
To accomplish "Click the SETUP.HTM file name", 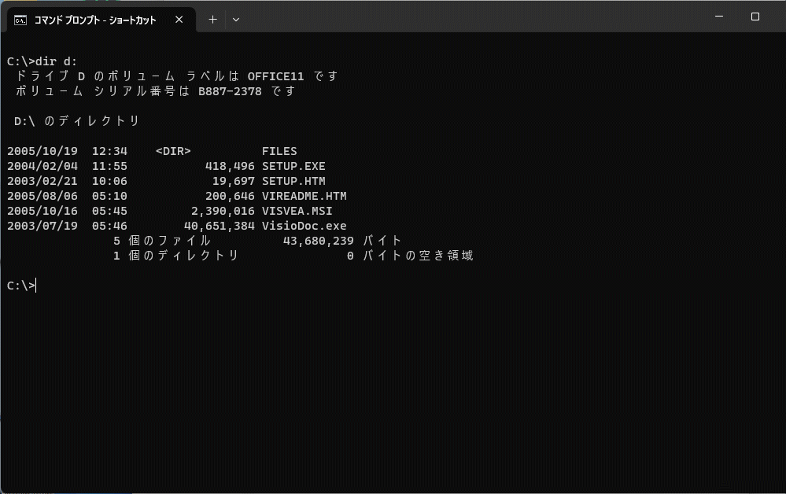I will [x=293, y=182].
